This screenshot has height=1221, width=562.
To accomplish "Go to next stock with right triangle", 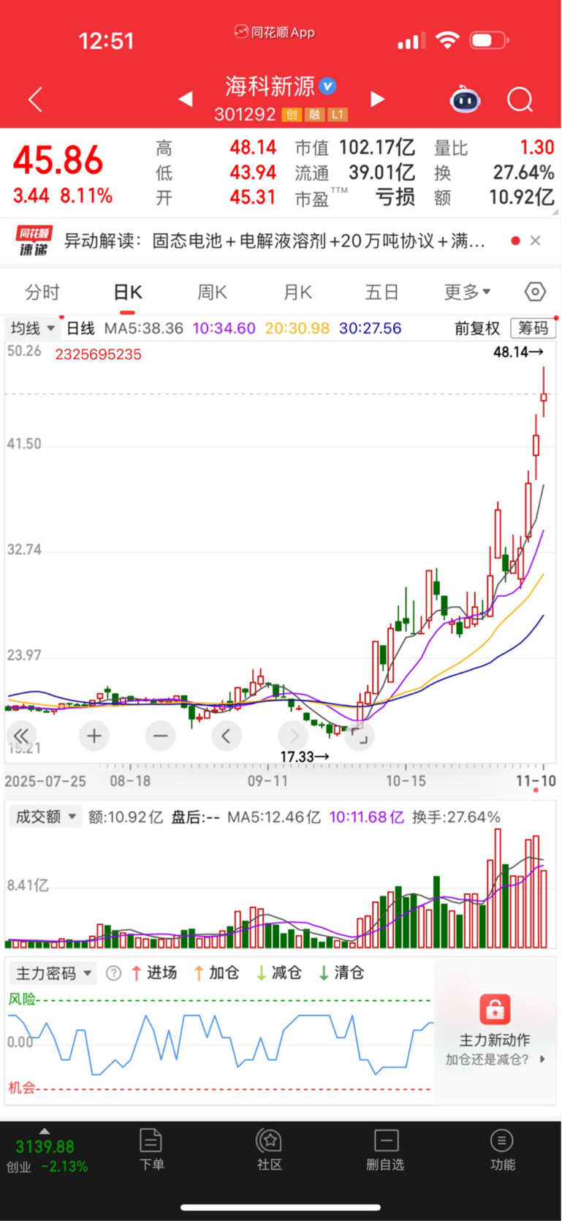I will (x=377, y=99).
